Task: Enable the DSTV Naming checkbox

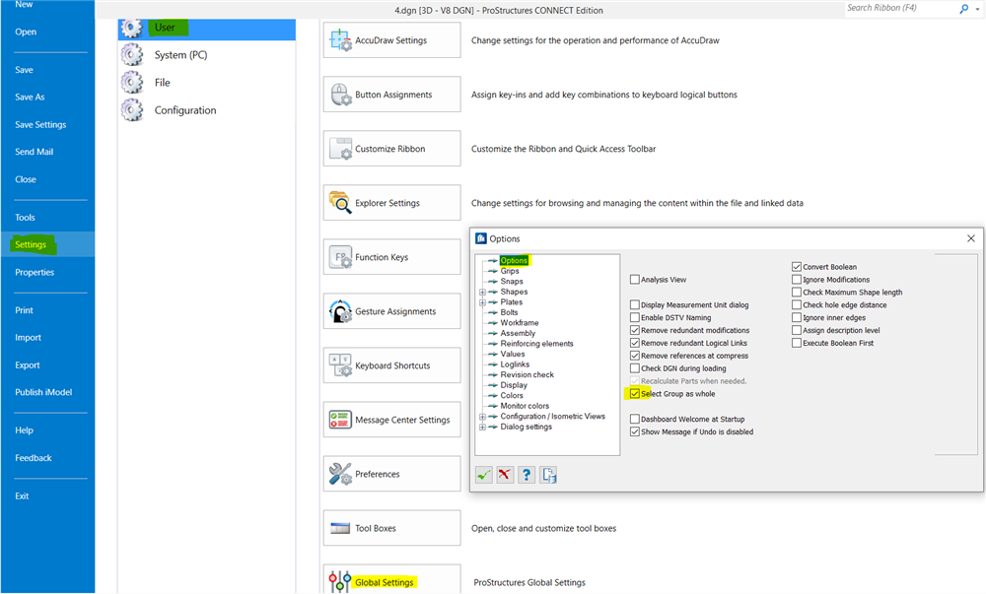Action: [634, 318]
